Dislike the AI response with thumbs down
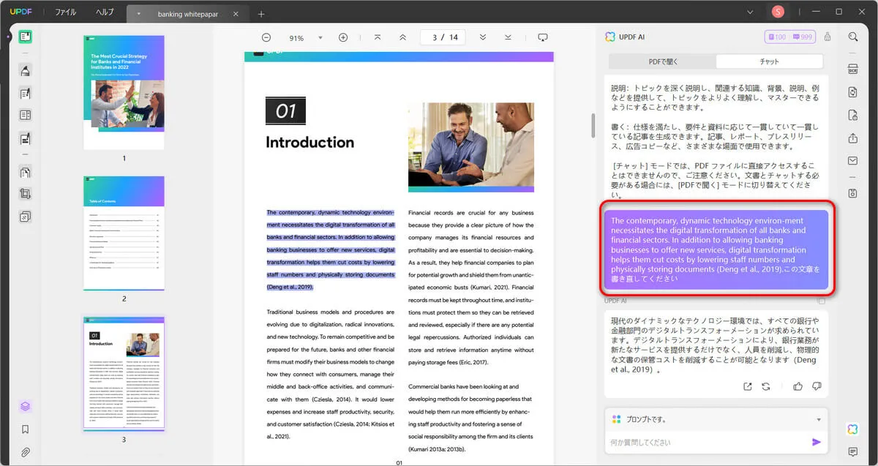The image size is (878, 466). [817, 386]
